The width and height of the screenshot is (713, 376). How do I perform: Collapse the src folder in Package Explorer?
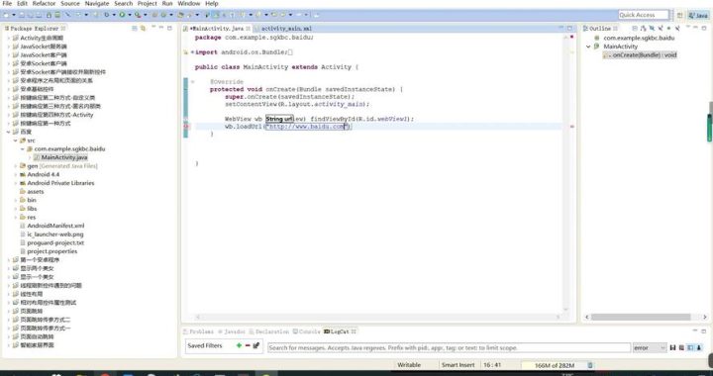coord(16,141)
